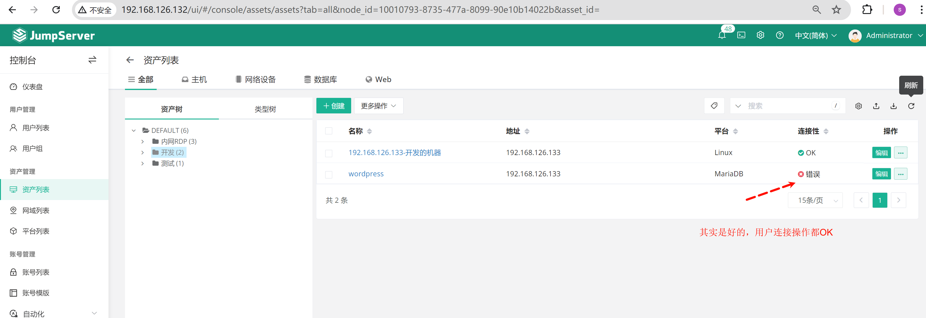Expand the 内网RDP tree node
This screenshot has height=318, width=926.
click(x=143, y=142)
